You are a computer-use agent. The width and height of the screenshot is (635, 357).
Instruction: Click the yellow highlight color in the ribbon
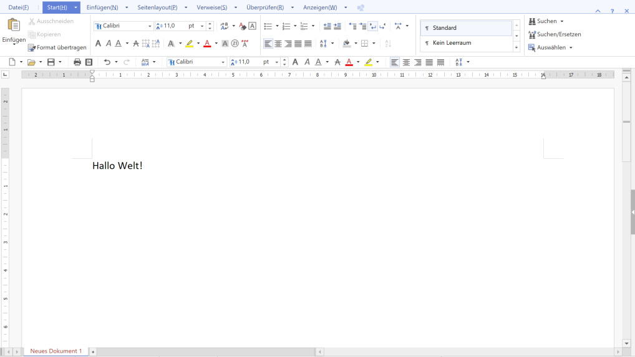(190, 44)
